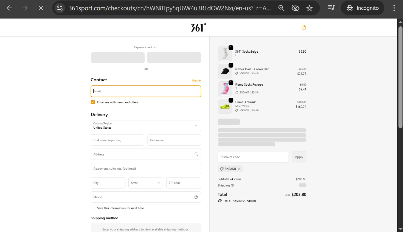Bookmark this page with the star icon

pyautogui.click(x=310, y=8)
